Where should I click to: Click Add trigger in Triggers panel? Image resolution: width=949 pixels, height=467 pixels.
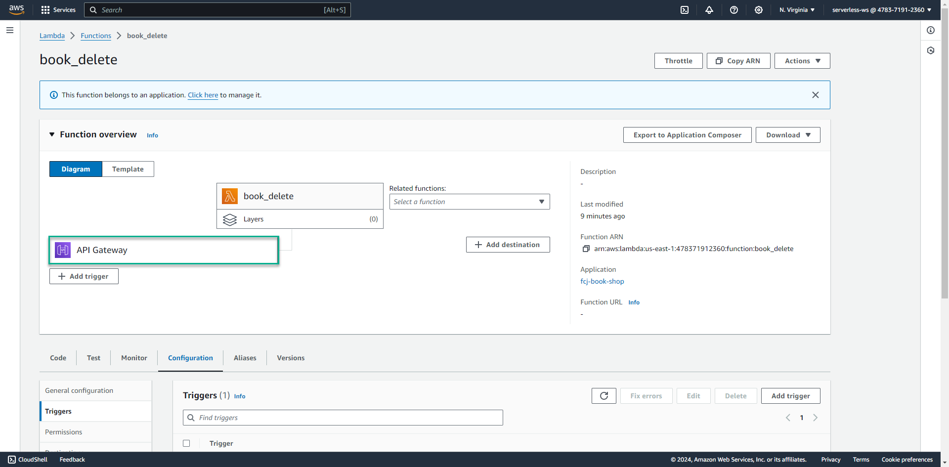pyautogui.click(x=791, y=396)
